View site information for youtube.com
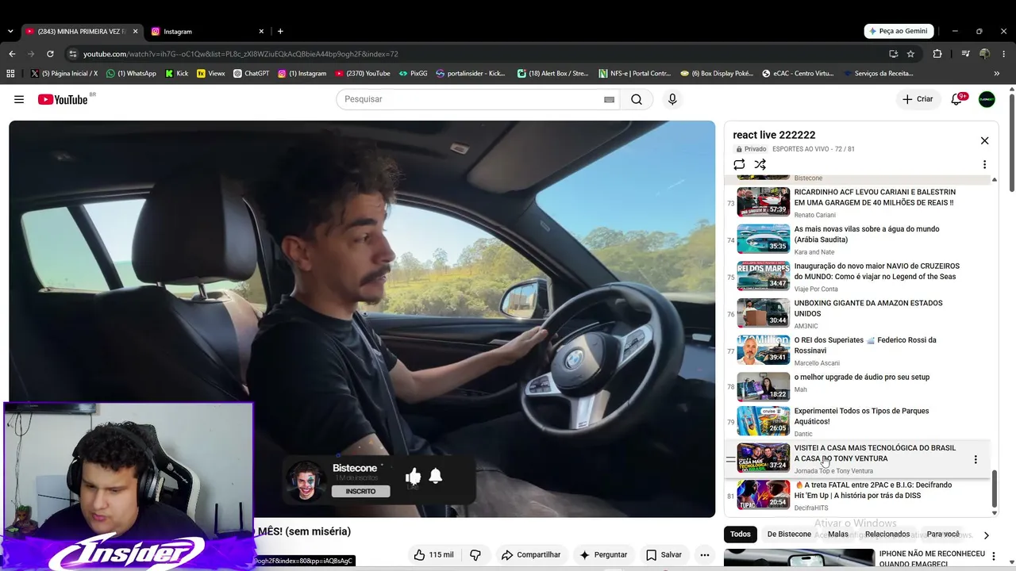The image size is (1016, 571). 73,54
